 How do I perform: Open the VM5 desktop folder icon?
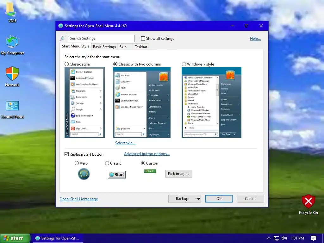[10, 10]
